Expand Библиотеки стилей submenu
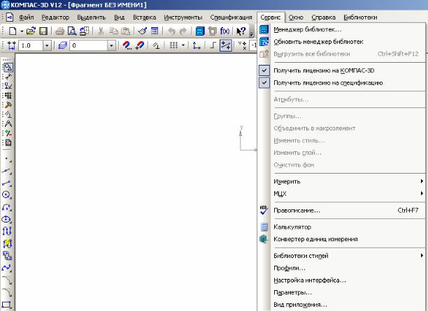Image resolution: width=428 pixels, height=311 pixels. tap(341, 256)
